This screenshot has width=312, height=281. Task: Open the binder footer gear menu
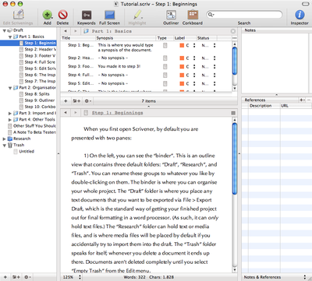point(27,277)
